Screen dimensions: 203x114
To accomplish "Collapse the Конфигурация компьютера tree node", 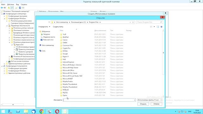I will point(2,14).
